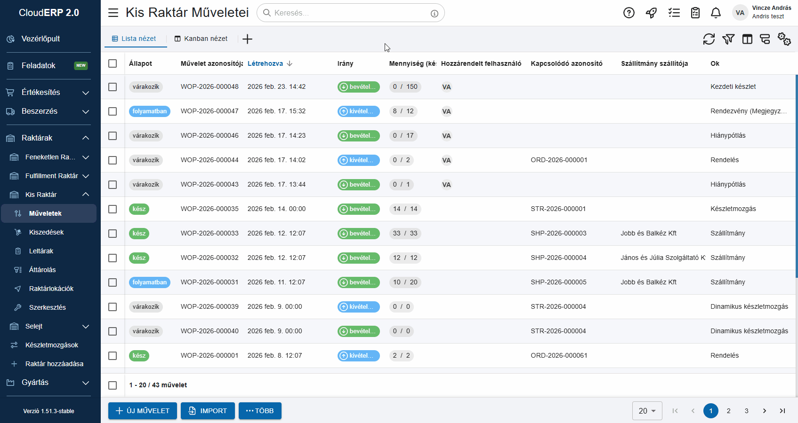The width and height of the screenshot is (798, 423).
Task: Tick the checkbox for WOP-2026-000035
Action: 113,209
